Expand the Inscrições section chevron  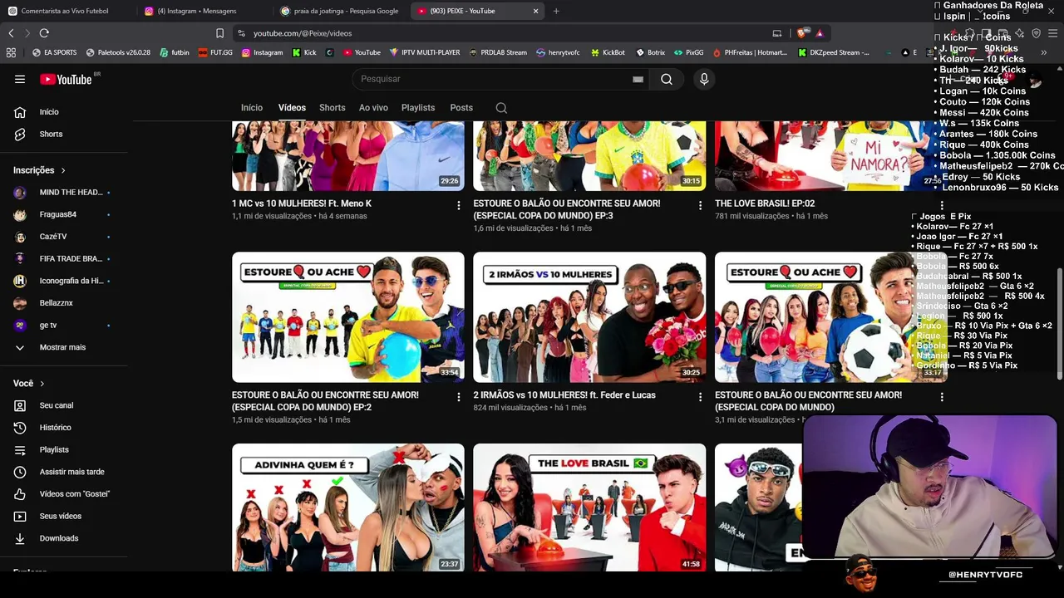pyautogui.click(x=62, y=170)
